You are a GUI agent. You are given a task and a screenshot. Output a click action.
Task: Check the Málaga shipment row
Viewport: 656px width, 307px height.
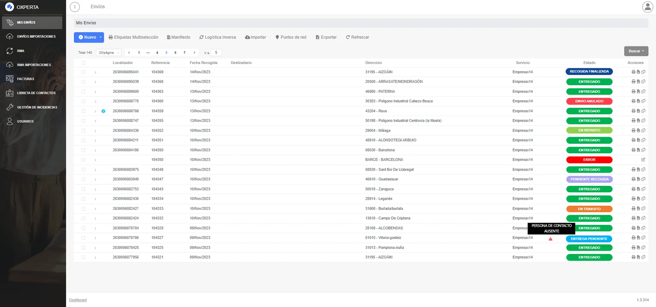(x=83, y=130)
